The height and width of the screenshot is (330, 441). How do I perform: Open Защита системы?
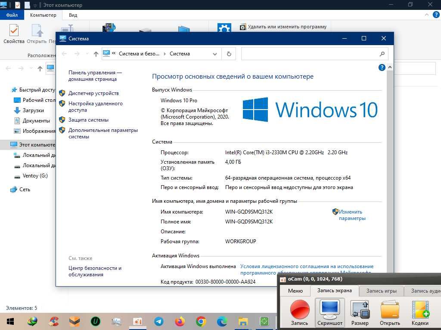(x=88, y=120)
